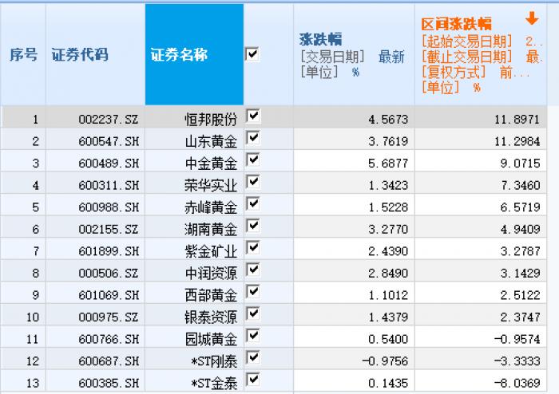The height and width of the screenshot is (394, 559).
Task: Click the stock name 园城黄金
Action: pyautogui.click(x=211, y=339)
